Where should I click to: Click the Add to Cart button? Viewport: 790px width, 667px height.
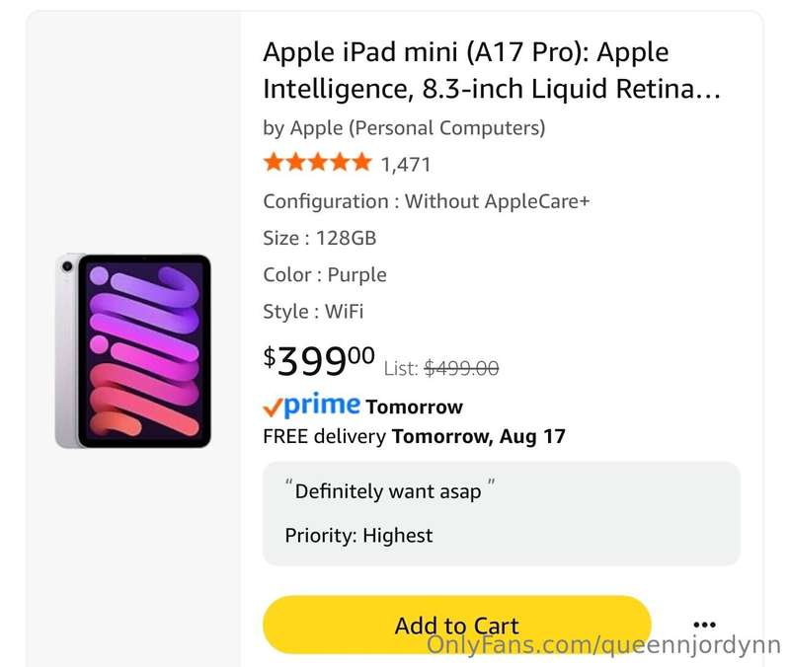(x=457, y=625)
